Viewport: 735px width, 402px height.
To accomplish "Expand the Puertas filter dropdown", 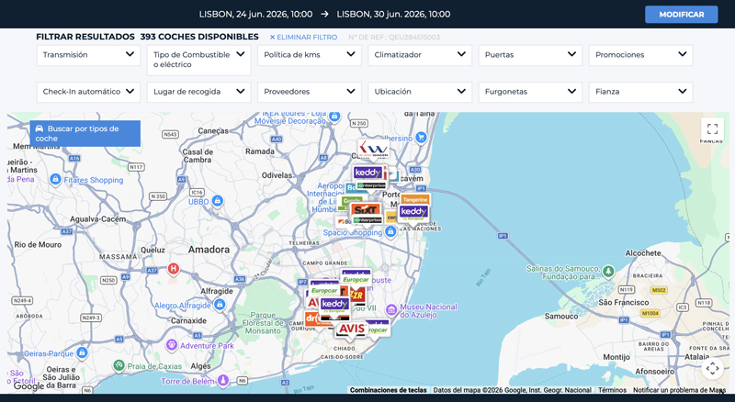I will click(531, 55).
